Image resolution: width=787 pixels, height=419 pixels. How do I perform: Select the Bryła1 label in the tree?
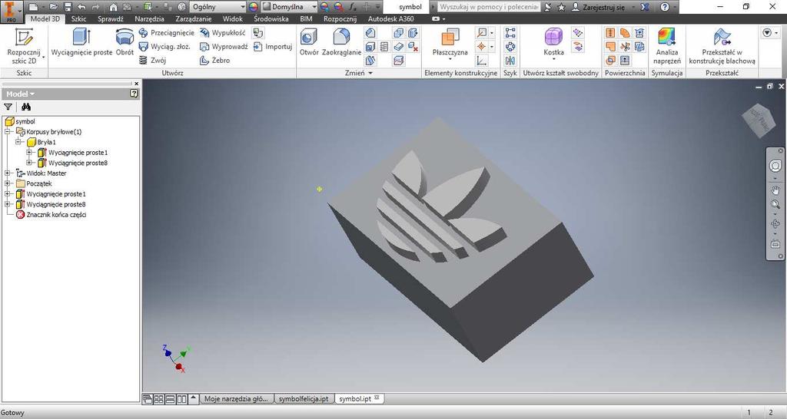[x=46, y=142]
